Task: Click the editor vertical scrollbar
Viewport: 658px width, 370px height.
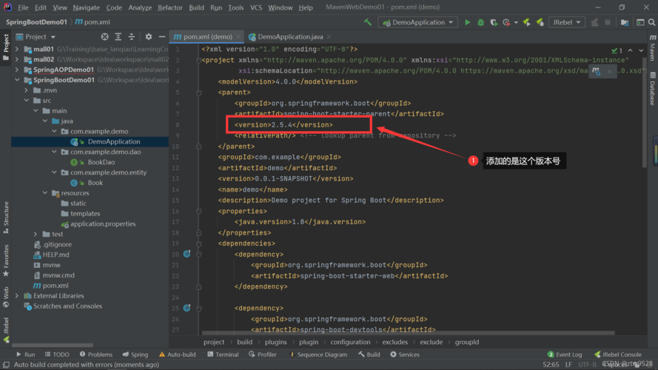Action: 645,105
